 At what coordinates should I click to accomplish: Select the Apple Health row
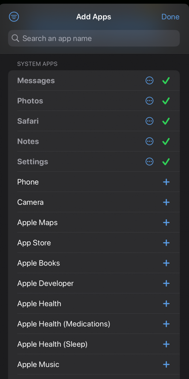(39, 304)
